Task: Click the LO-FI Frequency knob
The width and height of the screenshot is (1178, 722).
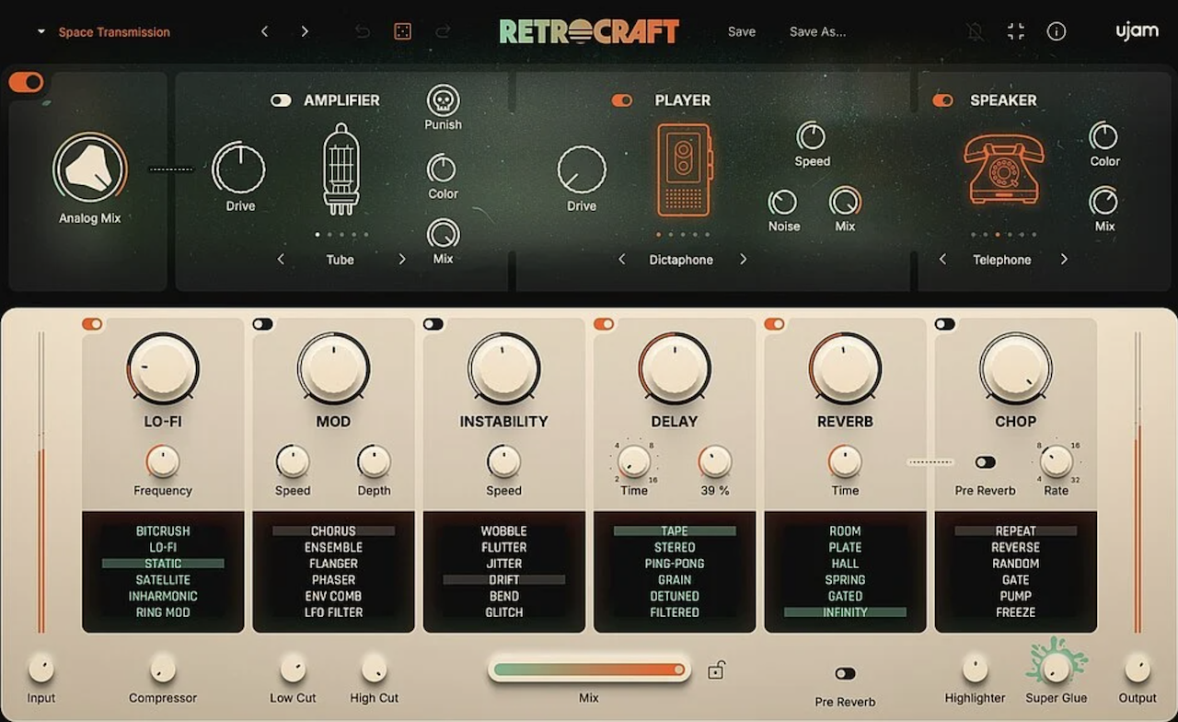Action: (163, 461)
